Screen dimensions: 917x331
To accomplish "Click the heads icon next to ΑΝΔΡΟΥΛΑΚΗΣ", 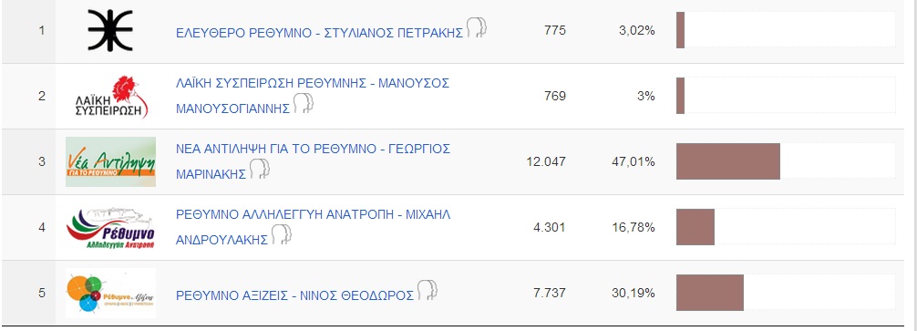I will pyautogui.click(x=282, y=234).
